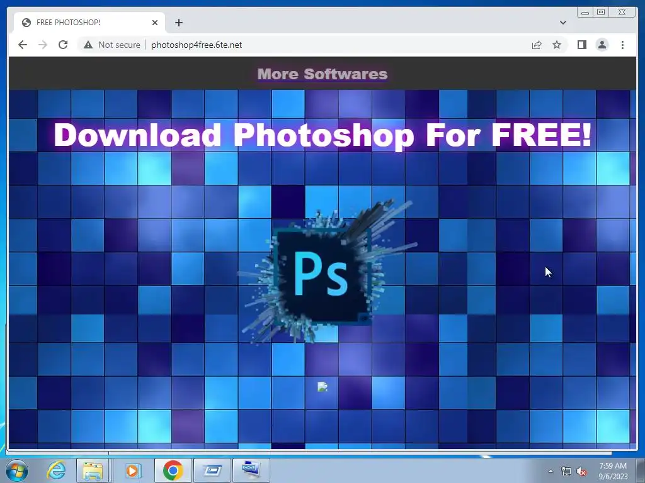Click the Download Photoshop For FREE! heading
This screenshot has height=483, width=645.
point(322,135)
